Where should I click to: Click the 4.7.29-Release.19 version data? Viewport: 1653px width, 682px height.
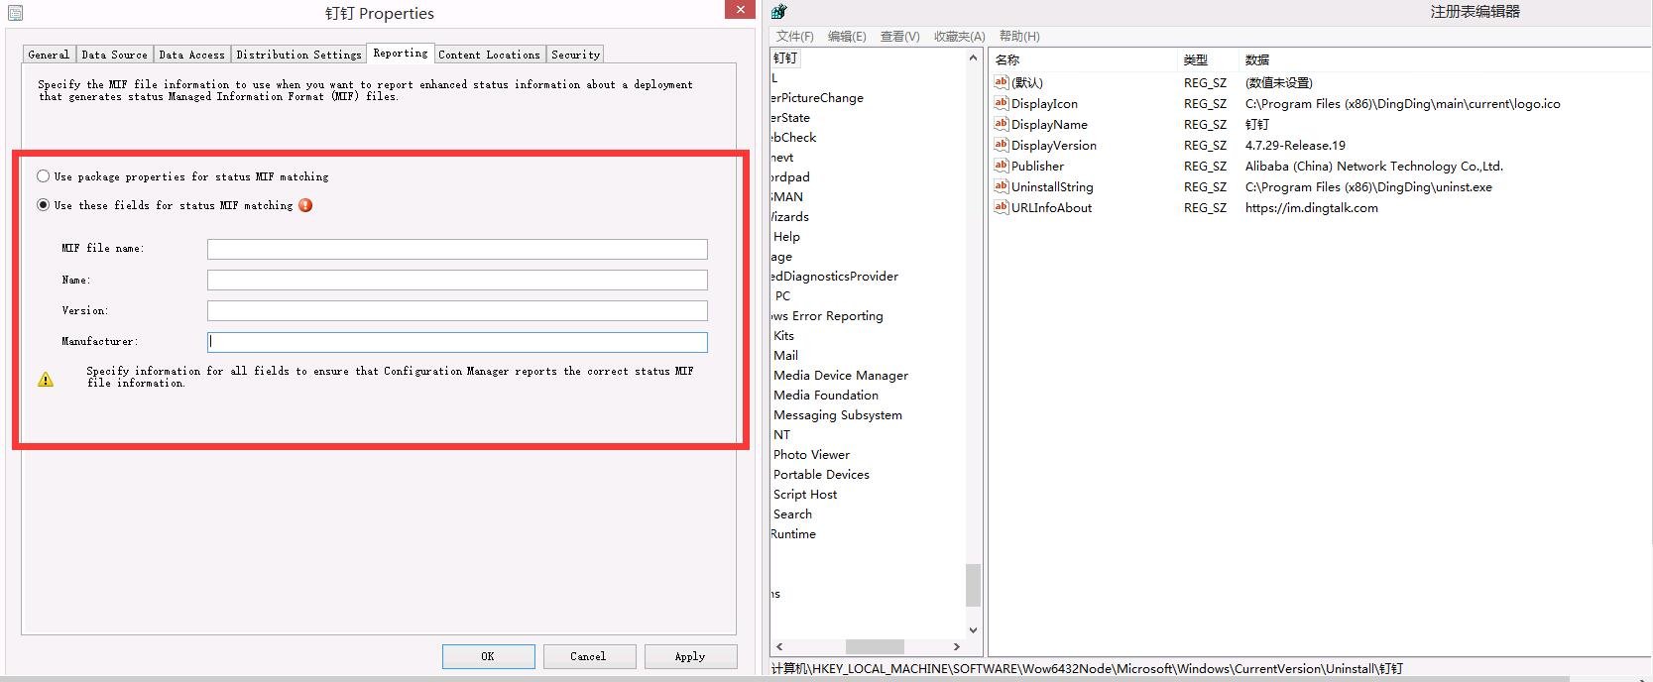[1295, 146]
